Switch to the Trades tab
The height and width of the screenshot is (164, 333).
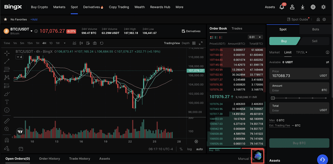(237, 28)
